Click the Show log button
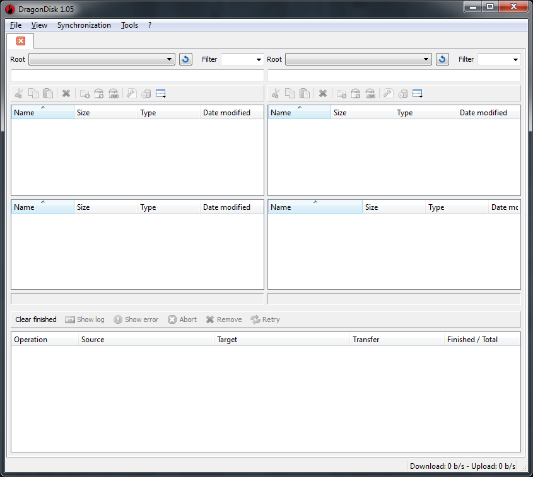The image size is (533, 477). 85,319
